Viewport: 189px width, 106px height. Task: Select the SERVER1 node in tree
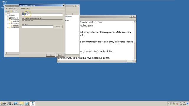pyautogui.click(x=12, y=16)
